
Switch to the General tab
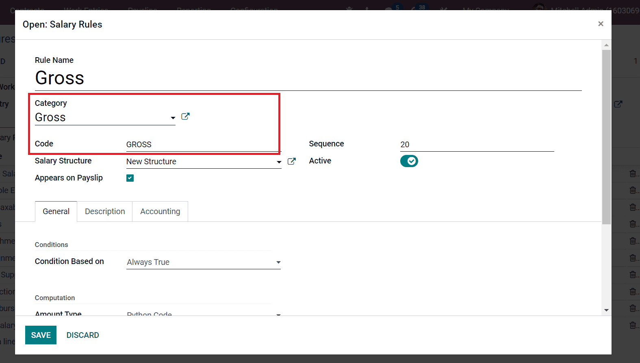56,211
